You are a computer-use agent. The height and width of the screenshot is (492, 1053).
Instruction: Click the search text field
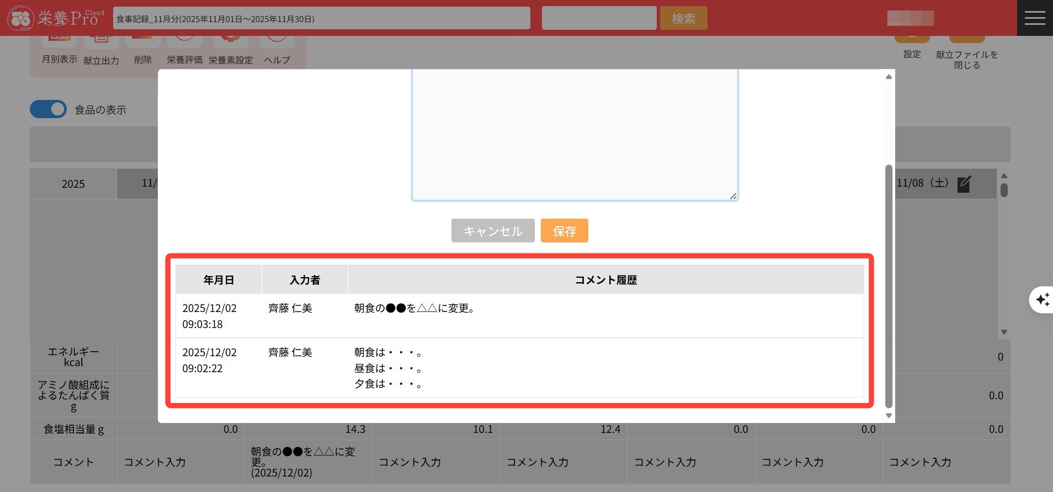pos(599,18)
